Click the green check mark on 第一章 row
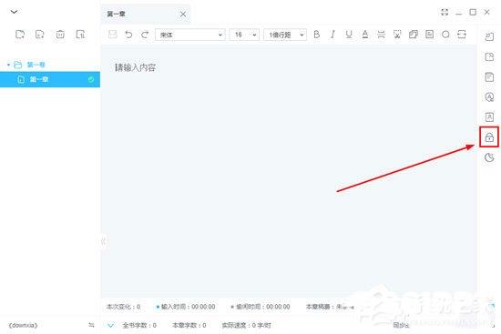This screenshot has width=501, height=334. [x=91, y=79]
